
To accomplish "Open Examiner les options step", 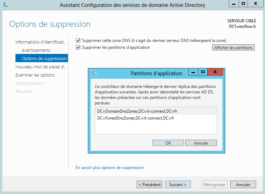I will (x=35, y=75).
